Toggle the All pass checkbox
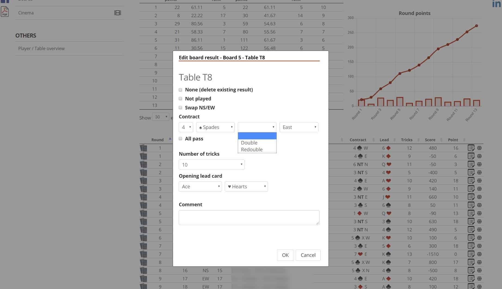 180,139
